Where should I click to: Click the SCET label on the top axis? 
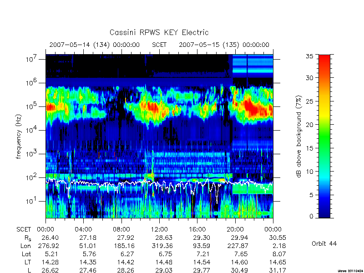tap(159, 45)
